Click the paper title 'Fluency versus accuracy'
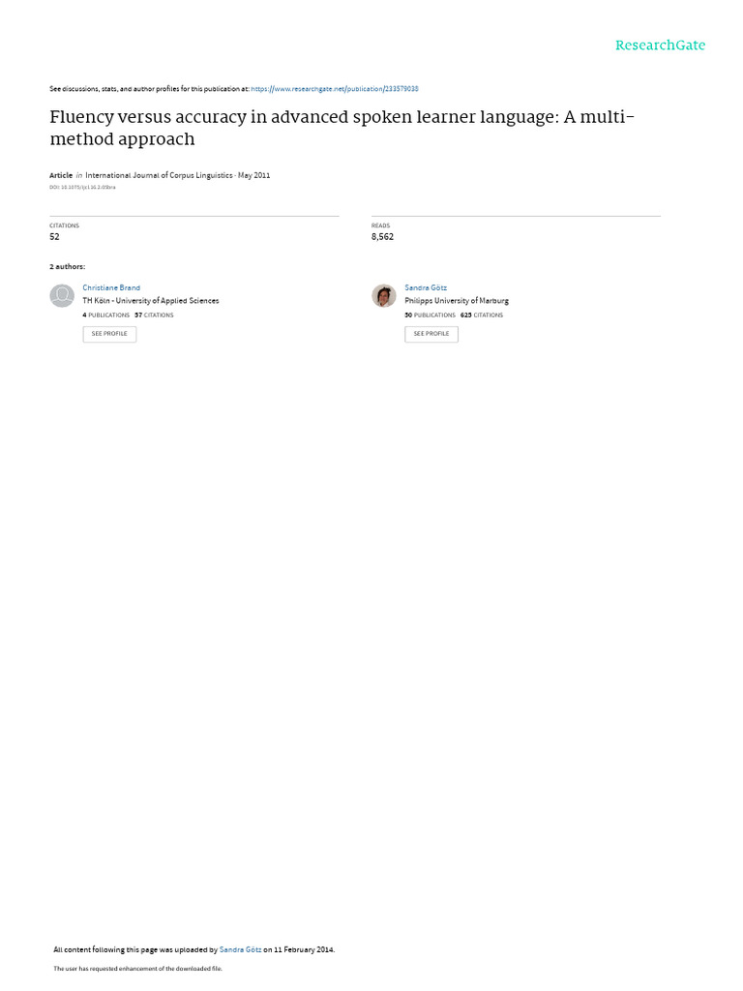The image size is (743, 991). coord(342,128)
